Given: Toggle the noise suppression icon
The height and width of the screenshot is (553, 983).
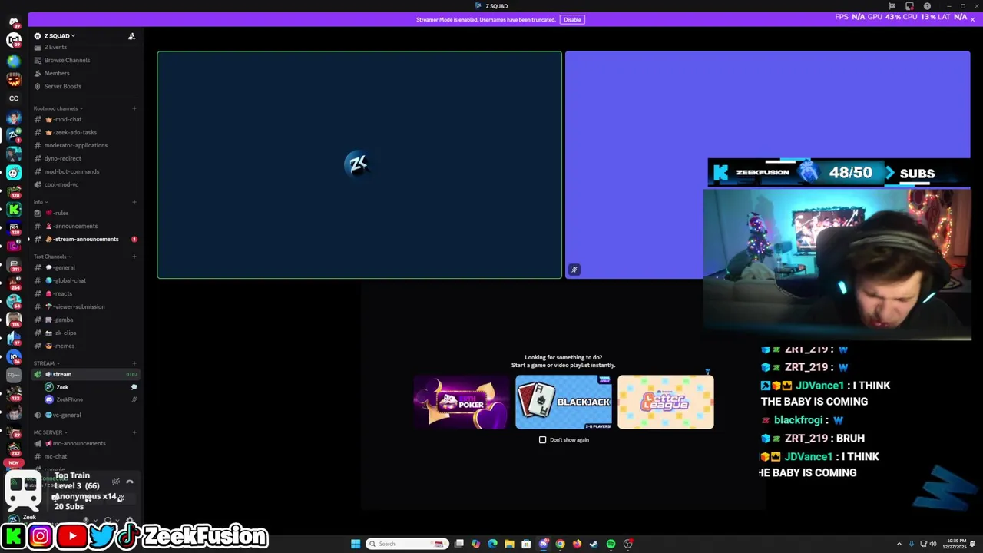Looking at the screenshot, I should click(115, 482).
